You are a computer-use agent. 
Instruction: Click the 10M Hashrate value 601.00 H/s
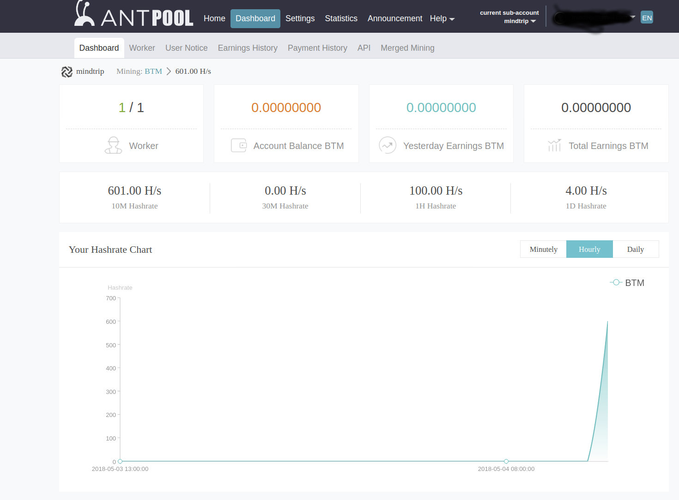(134, 190)
